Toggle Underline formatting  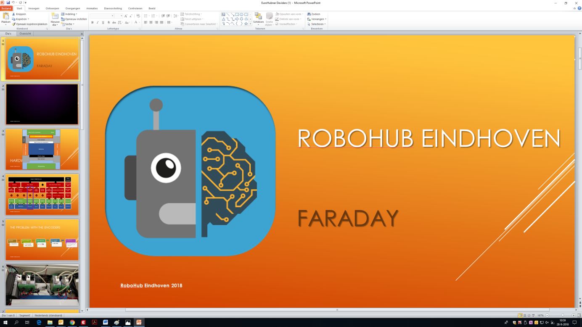[x=103, y=22]
